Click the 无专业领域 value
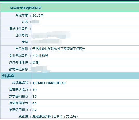 point(40,55)
